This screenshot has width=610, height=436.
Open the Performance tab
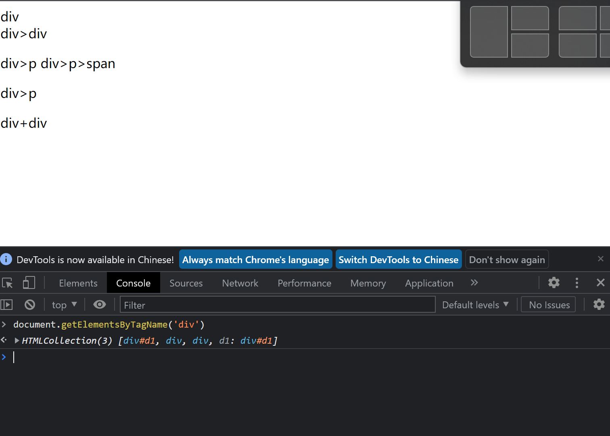[x=305, y=283]
